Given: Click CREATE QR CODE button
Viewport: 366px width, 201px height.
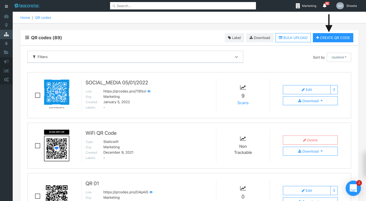Looking at the screenshot, I should pyautogui.click(x=333, y=38).
